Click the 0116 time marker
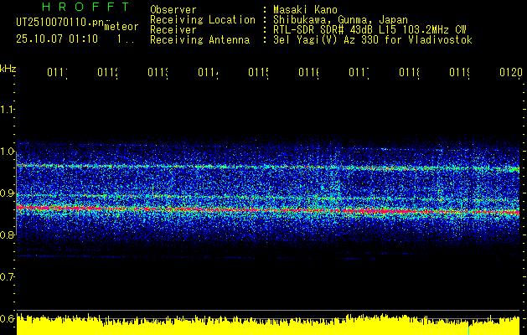The width and height of the screenshot is (527, 335). pyautogui.click(x=309, y=73)
